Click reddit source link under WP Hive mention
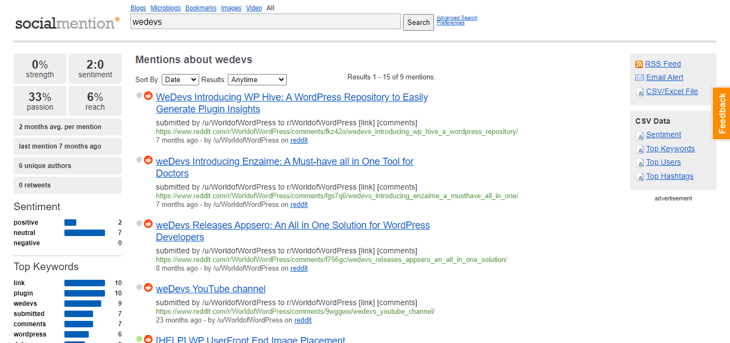The width and height of the screenshot is (730, 343). click(x=299, y=140)
